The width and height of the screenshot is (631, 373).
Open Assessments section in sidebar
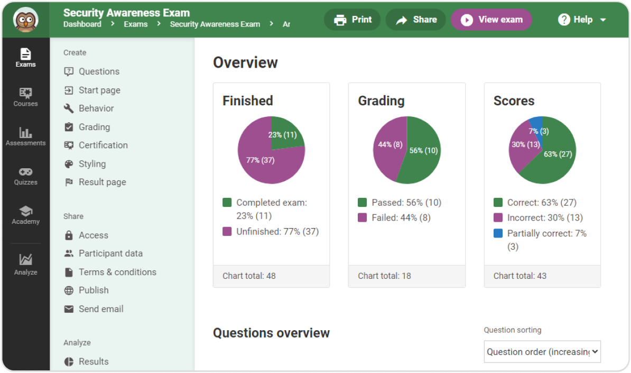[26, 137]
